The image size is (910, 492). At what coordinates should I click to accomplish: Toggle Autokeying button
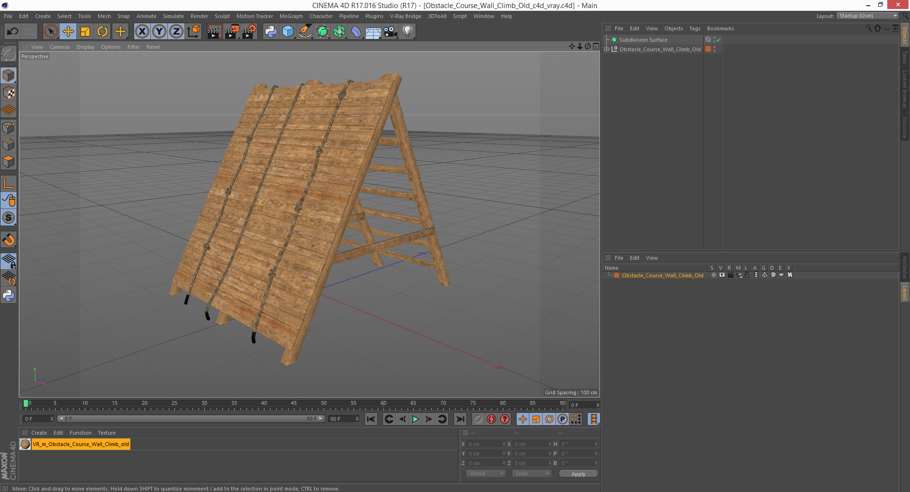coord(491,419)
